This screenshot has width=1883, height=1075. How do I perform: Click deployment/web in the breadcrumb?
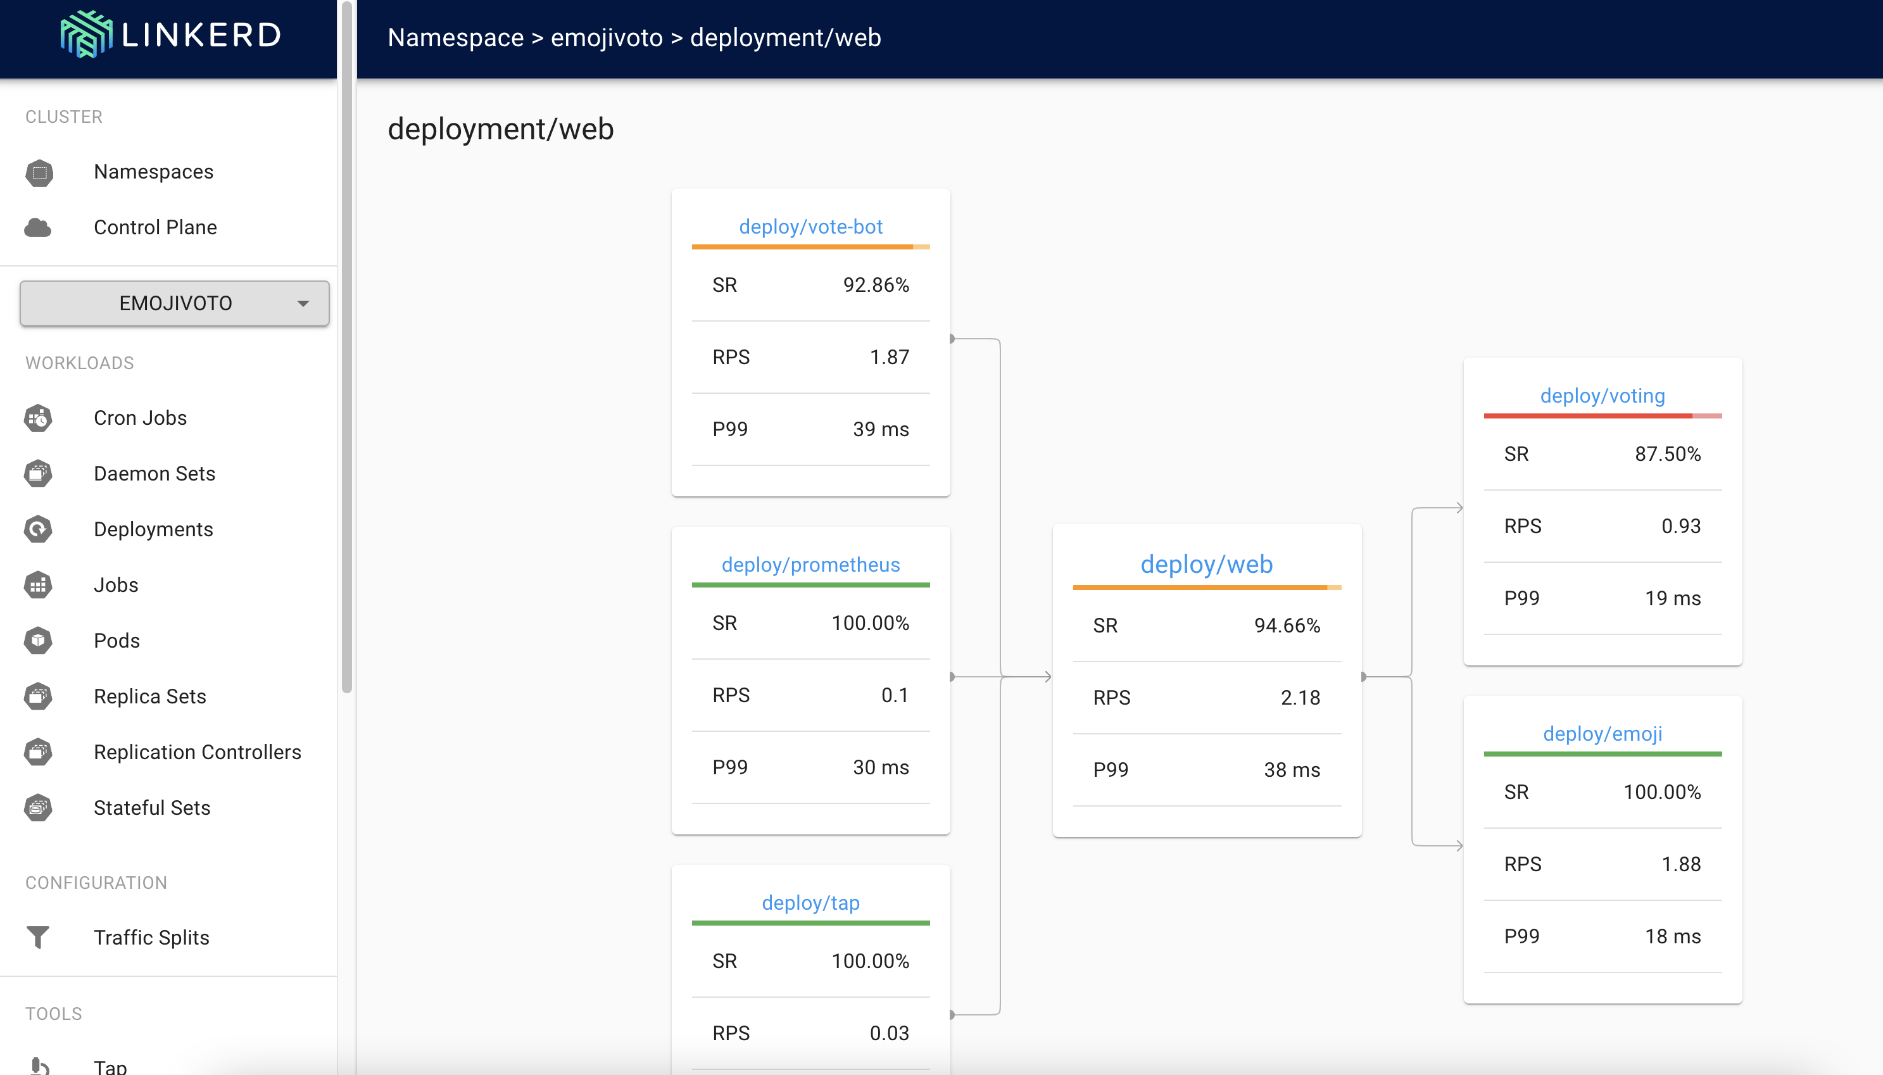(785, 37)
